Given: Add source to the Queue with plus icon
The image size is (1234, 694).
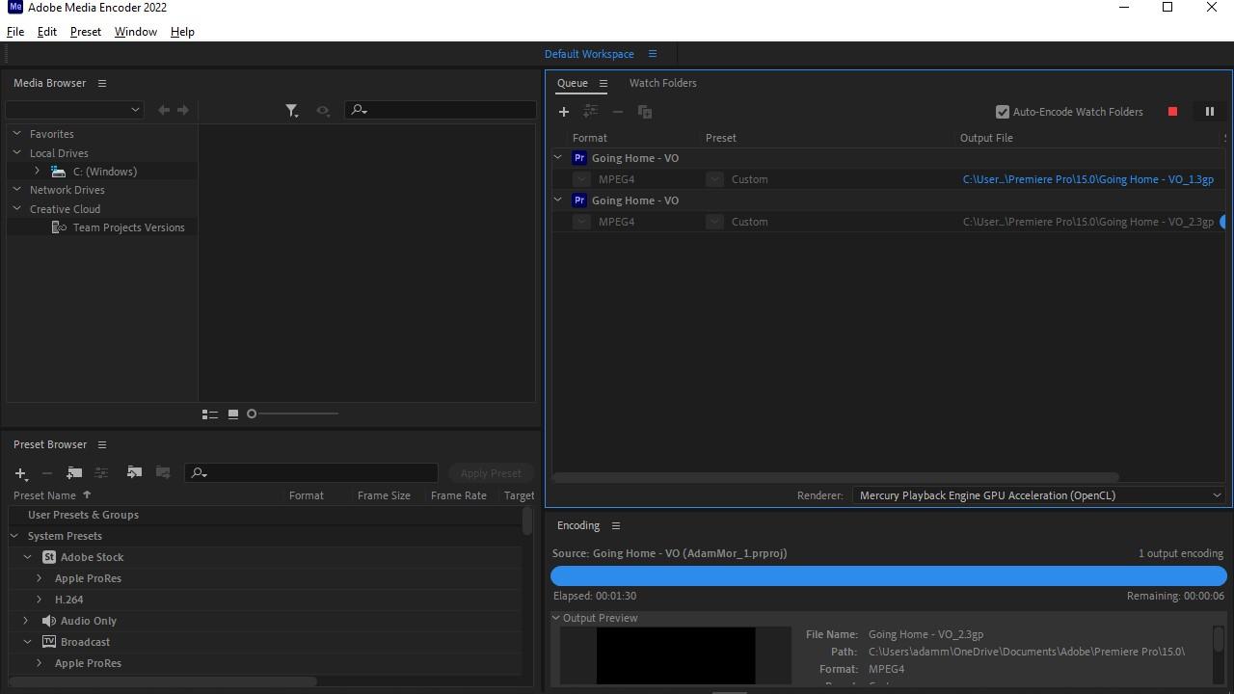Looking at the screenshot, I should [564, 112].
